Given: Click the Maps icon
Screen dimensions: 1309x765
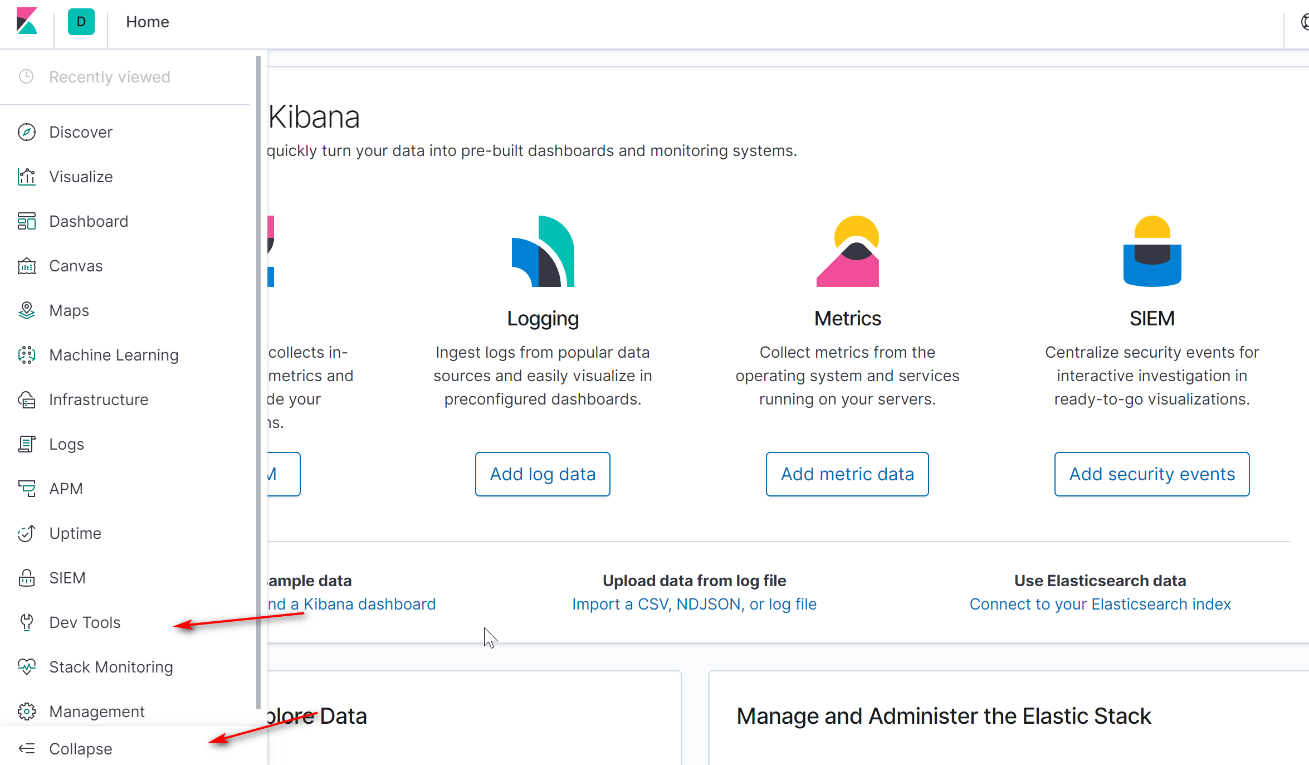Looking at the screenshot, I should pos(27,310).
